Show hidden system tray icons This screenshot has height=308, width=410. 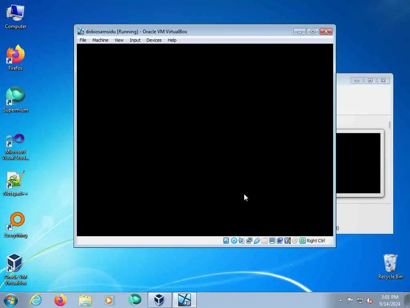click(x=340, y=300)
